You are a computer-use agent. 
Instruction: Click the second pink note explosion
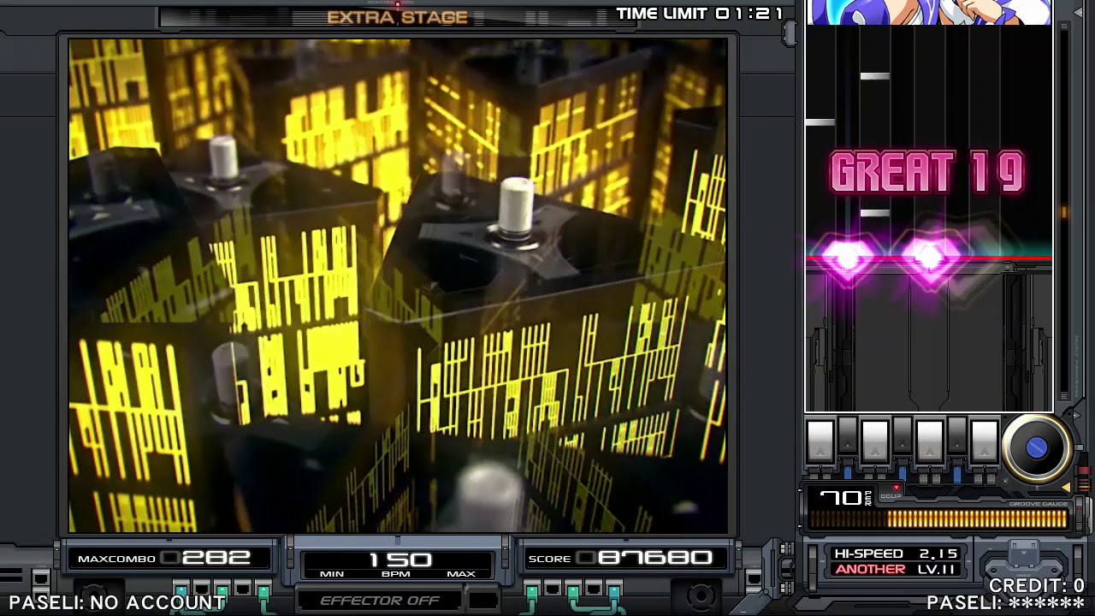929,258
